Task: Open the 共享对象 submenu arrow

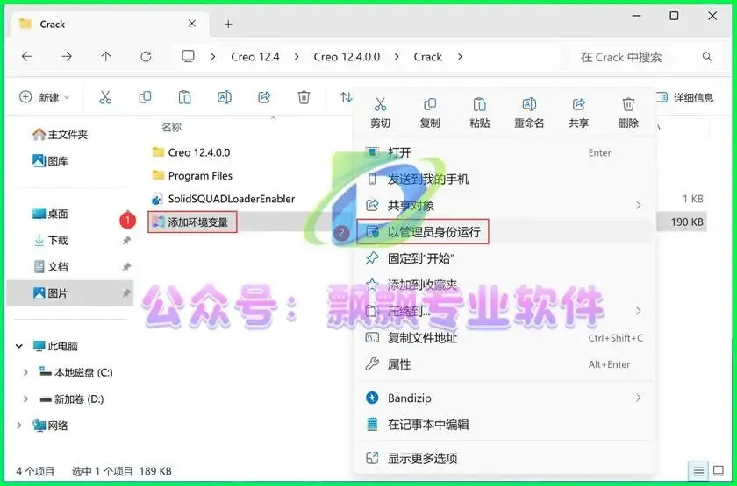Action: pyautogui.click(x=639, y=205)
